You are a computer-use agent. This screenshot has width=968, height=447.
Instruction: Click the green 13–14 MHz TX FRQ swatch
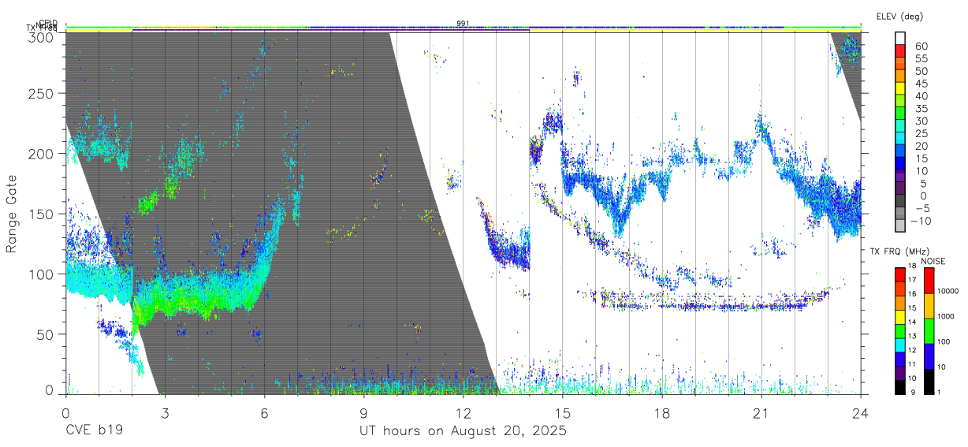click(x=900, y=330)
